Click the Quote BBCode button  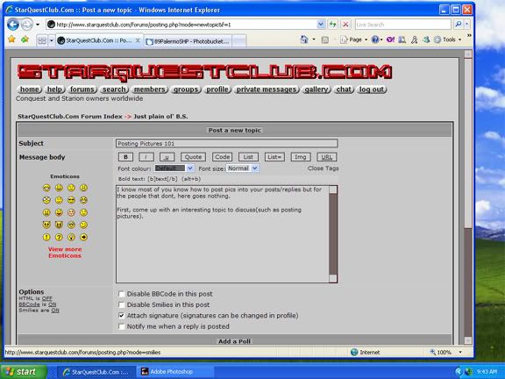(x=193, y=157)
